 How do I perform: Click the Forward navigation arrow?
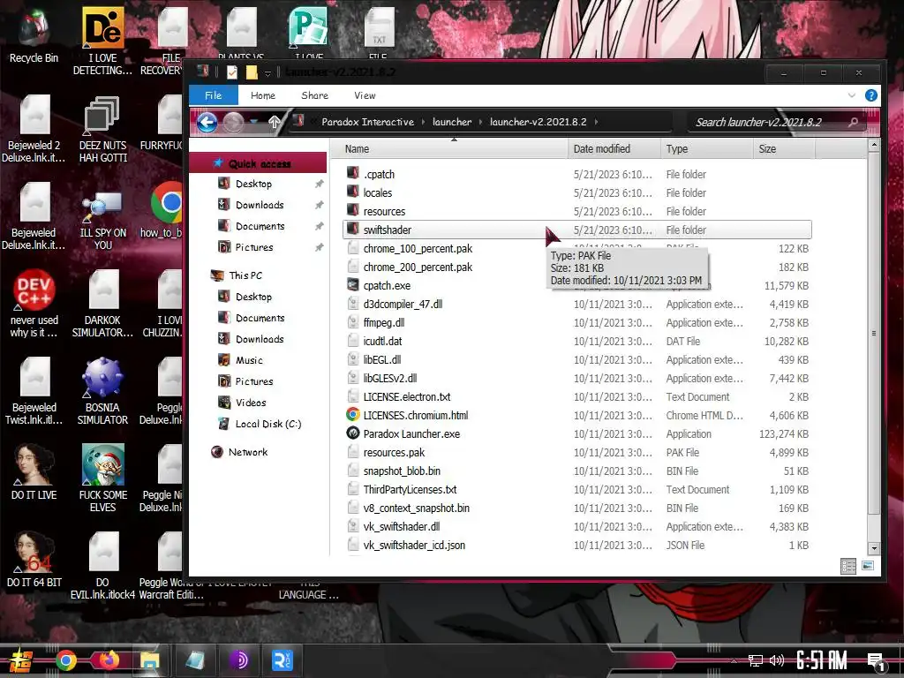click(x=233, y=122)
